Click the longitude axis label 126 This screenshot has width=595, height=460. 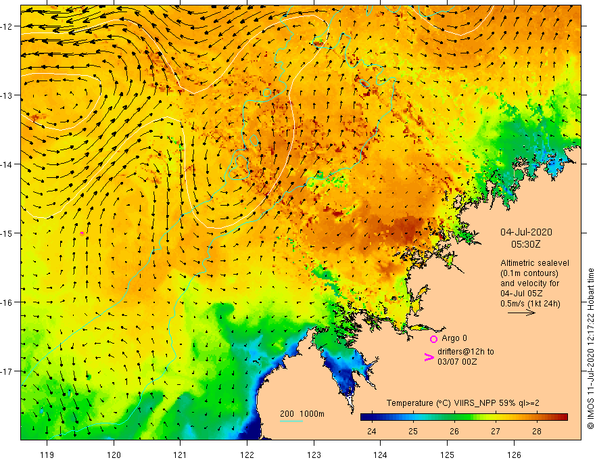(x=514, y=455)
